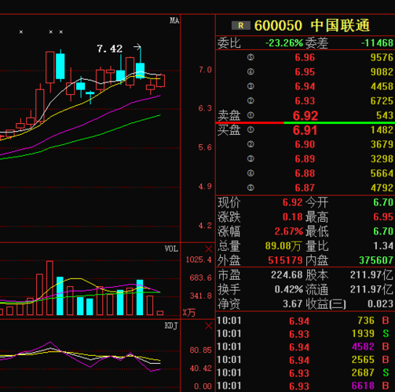
Task: Click the 市盈 value 224.68
Action: (287, 275)
